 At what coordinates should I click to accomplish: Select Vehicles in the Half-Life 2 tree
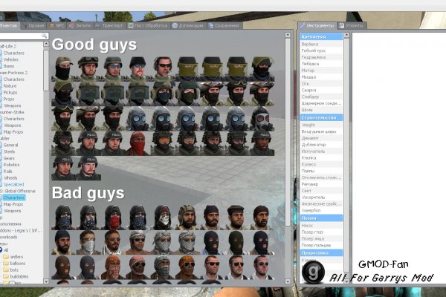(11, 59)
